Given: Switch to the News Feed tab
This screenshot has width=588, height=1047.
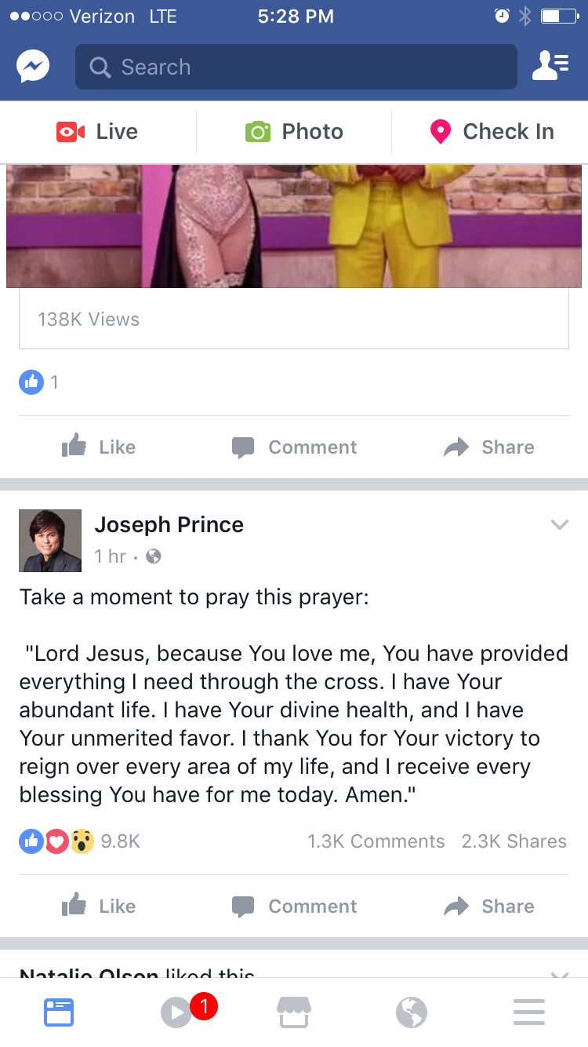Looking at the screenshot, I should (x=59, y=1012).
